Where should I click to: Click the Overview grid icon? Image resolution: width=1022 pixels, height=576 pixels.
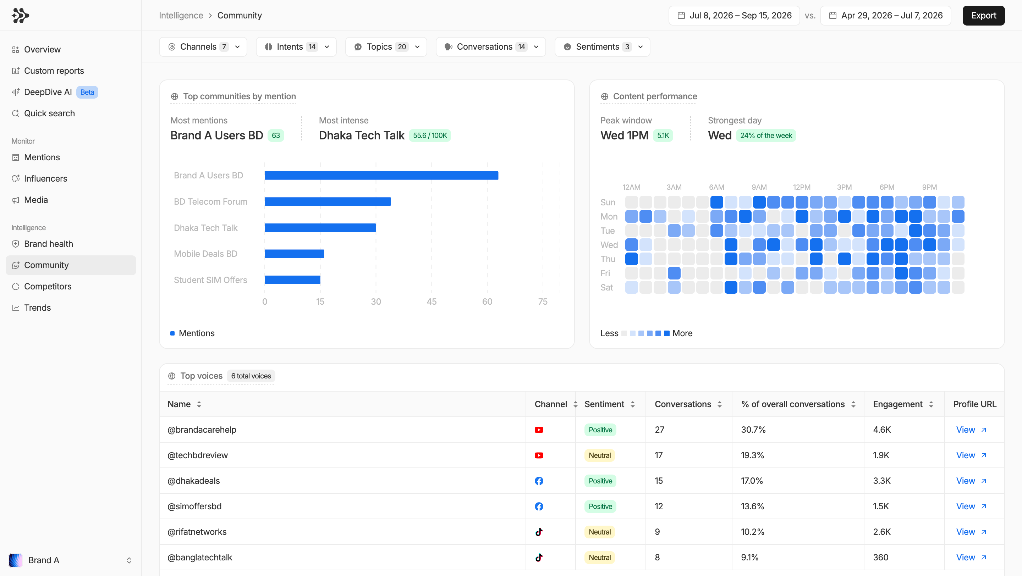tap(16, 50)
